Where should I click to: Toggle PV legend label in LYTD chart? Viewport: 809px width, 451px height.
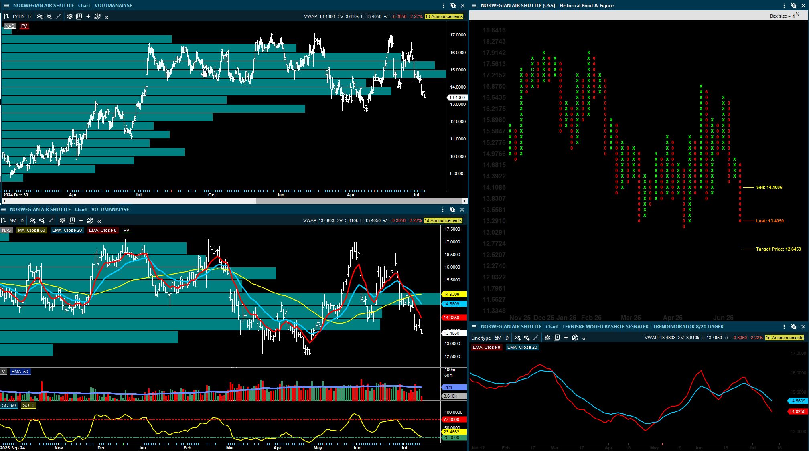coord(24,26)
